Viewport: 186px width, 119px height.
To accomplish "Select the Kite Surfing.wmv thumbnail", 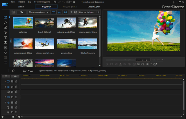I will (88, 44).
